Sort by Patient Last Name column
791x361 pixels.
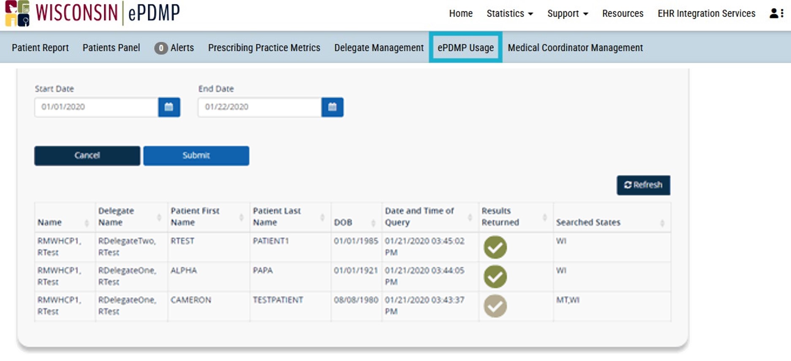[x=322, y=217]
